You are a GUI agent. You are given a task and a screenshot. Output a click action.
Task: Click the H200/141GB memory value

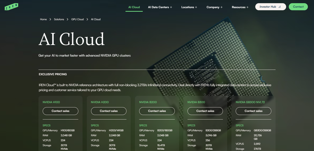[116, 130]
